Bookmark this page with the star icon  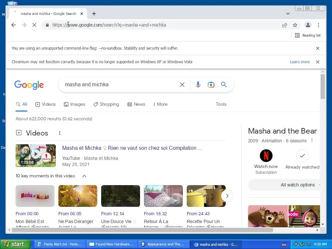point(295,25)
